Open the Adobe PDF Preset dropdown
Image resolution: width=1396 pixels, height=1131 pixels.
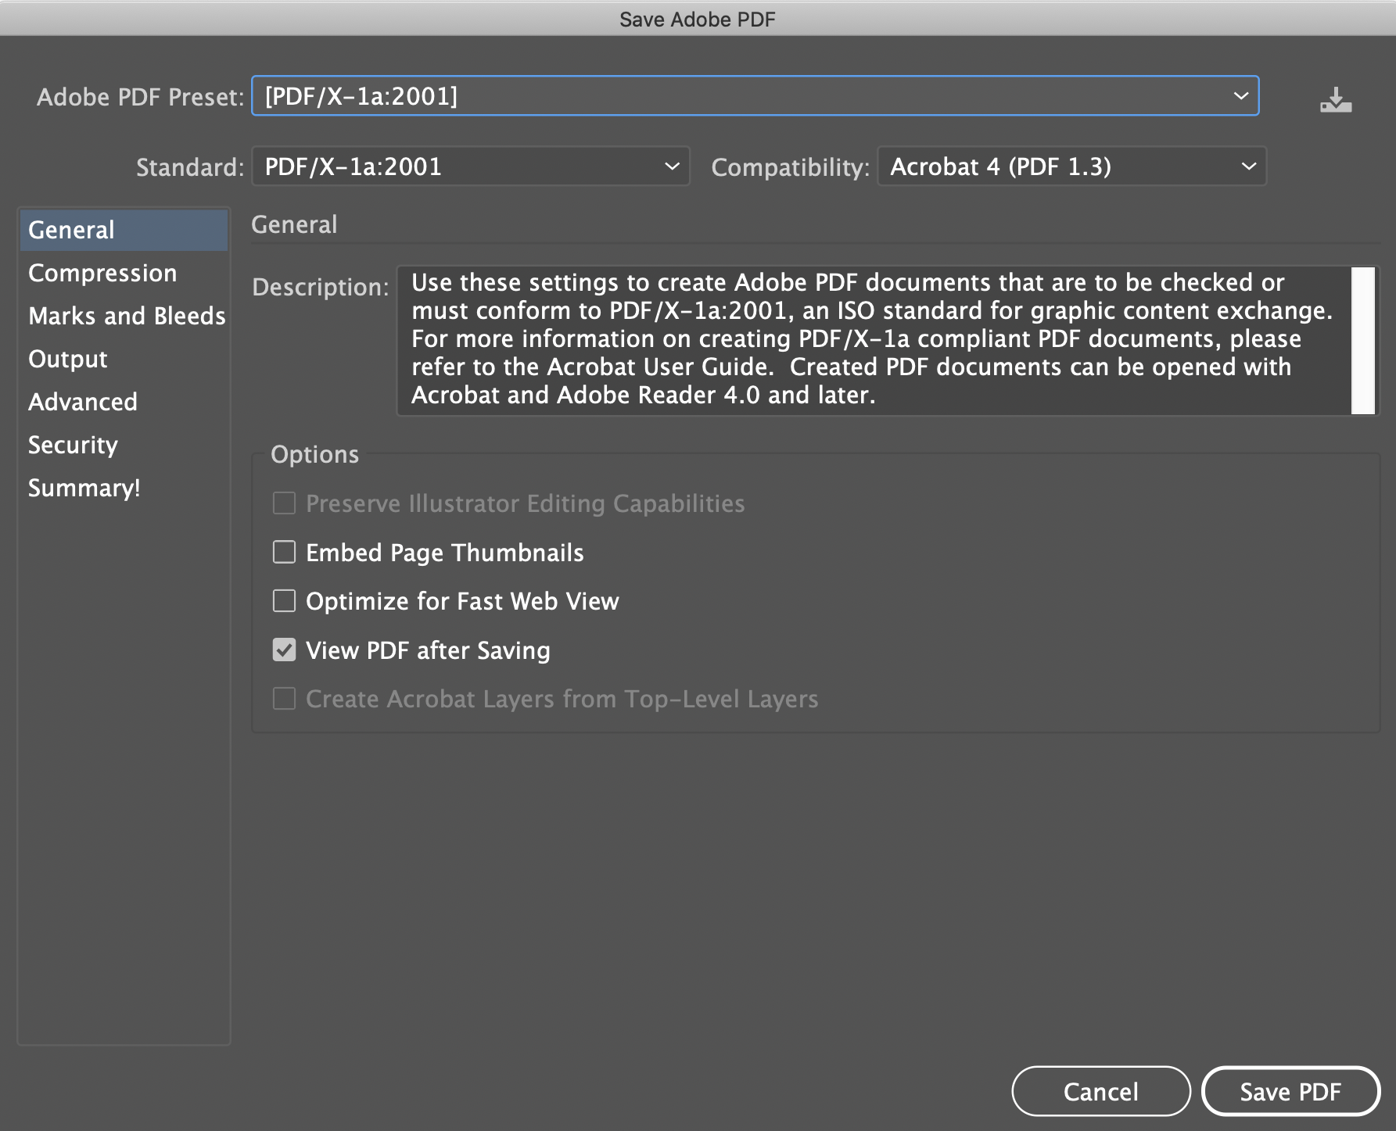(x=755, y=96)
